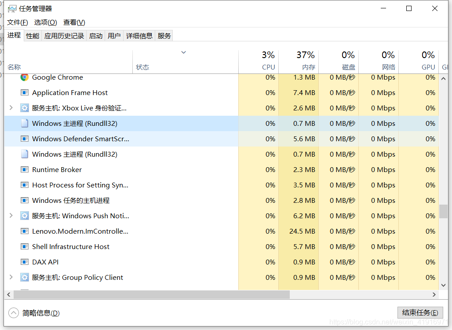Select the DAX API row name
This screenshot has height=330, width=452.
pyautogui.click(x=45, y=262)
